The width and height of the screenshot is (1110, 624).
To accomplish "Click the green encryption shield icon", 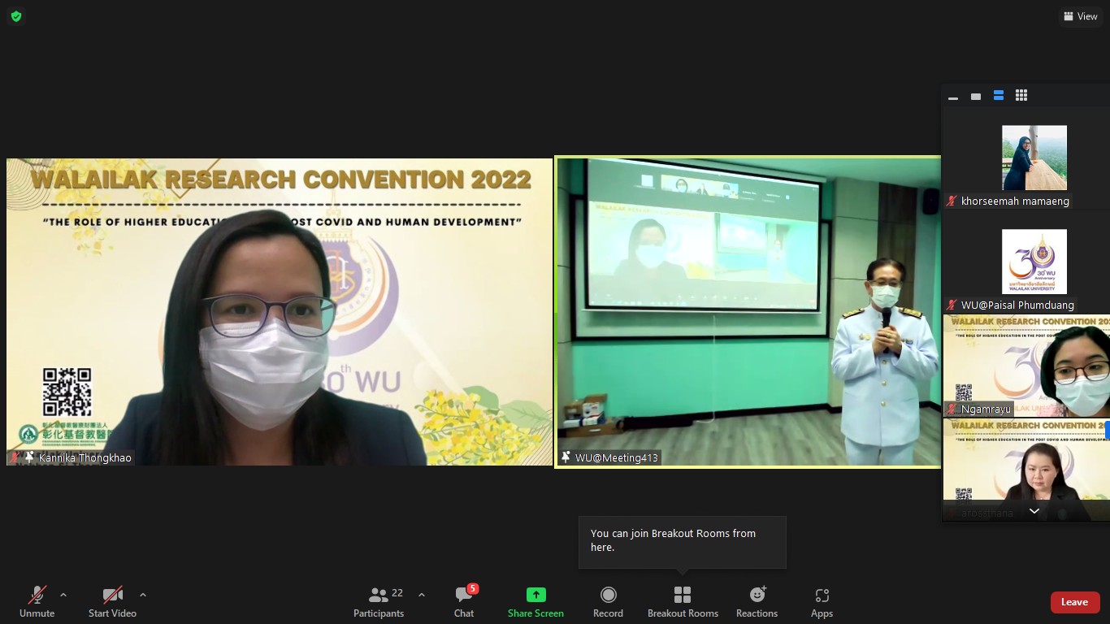I will (16, 16).
